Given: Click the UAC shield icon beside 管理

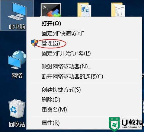Looking at the screenshot, I should (34, 43).
